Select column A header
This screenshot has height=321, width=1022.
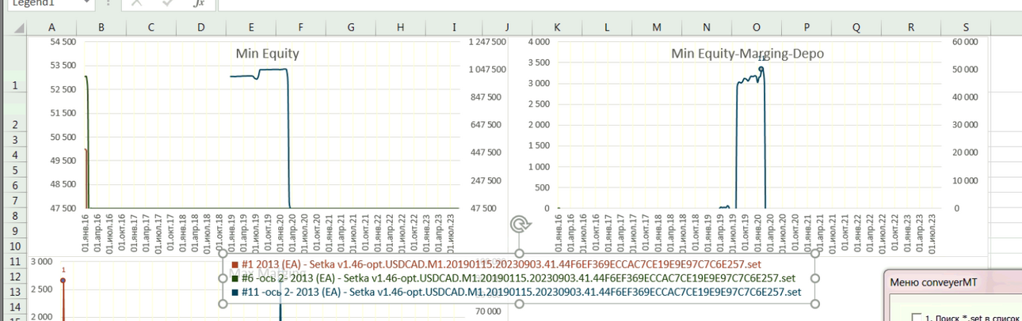click(x=52, y=28)
